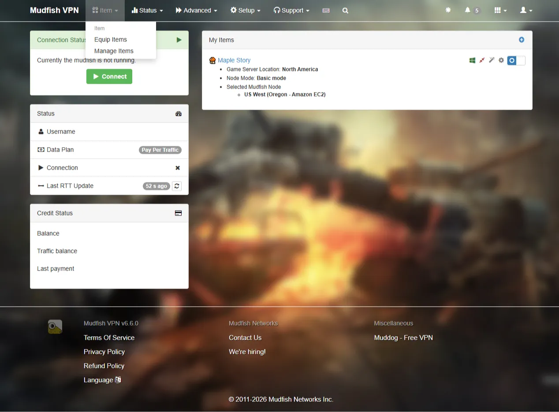Expand the Setup dropdown menu

click(x=245, y=11)
